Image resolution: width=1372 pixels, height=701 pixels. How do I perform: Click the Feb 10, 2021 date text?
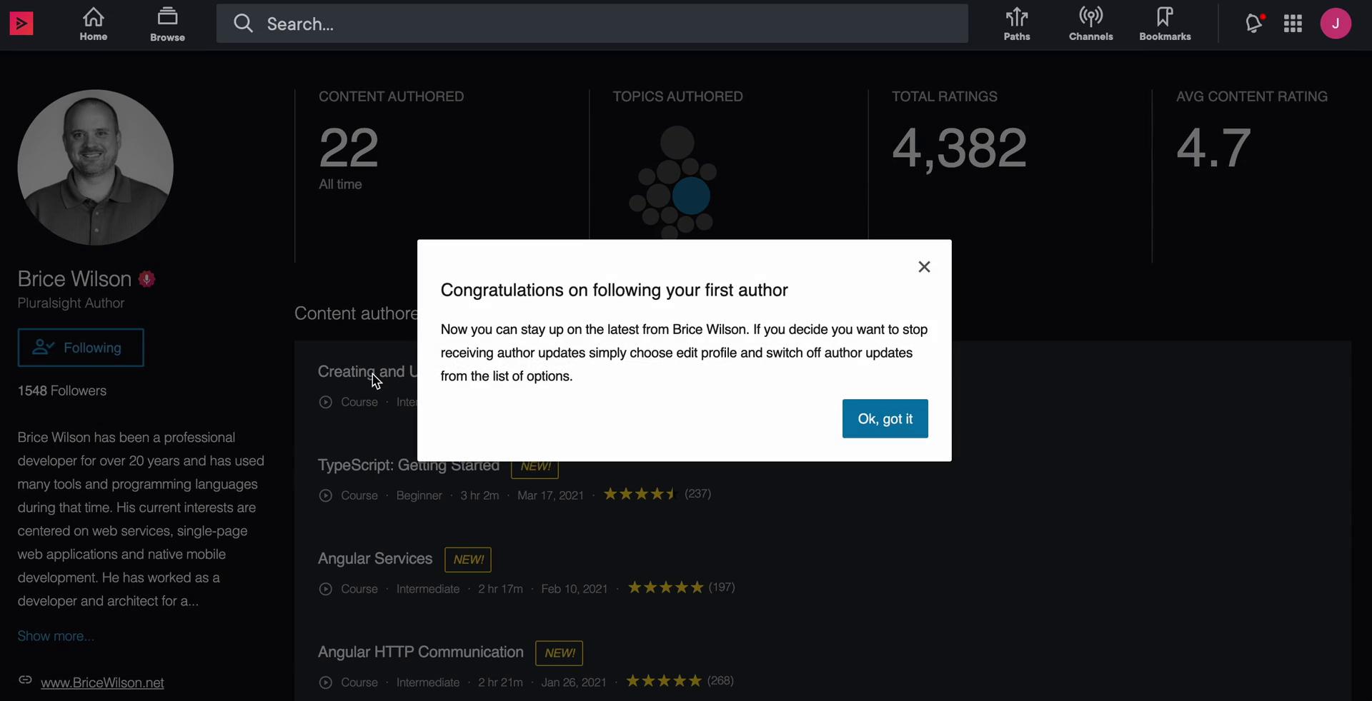point(575,589)
